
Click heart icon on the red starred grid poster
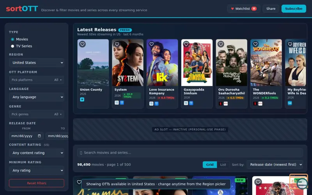[x=258, y=182]
